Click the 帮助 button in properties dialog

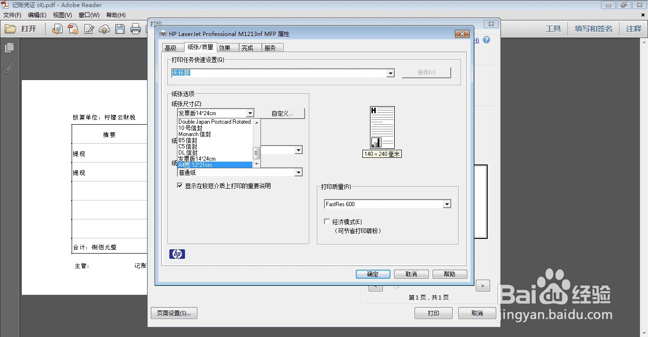click(x=450, y=274)
